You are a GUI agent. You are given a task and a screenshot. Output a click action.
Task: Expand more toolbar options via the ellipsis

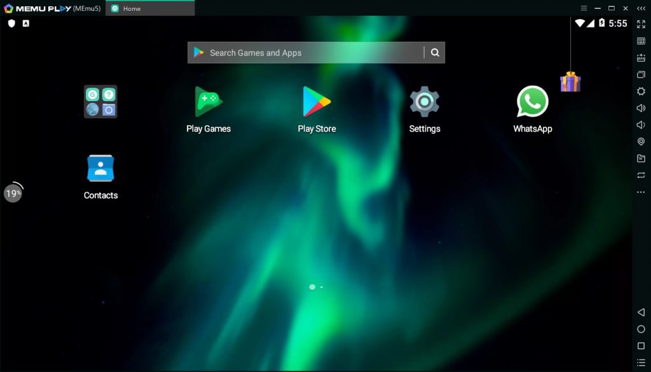641,191
